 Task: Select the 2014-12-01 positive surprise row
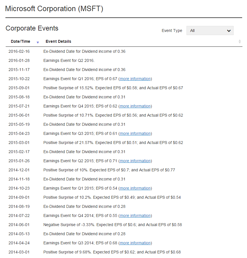click(x=109, y=170)
